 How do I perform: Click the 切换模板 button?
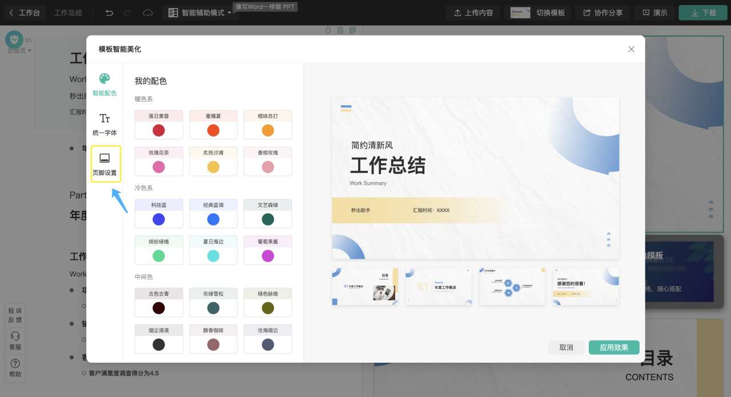537,13
